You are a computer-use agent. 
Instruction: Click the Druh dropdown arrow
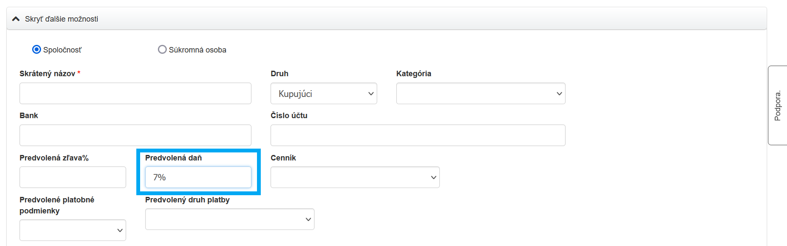(x=371, y=94)
